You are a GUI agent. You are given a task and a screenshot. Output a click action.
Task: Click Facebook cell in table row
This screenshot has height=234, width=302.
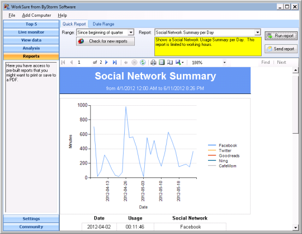(x=190, y=227)
